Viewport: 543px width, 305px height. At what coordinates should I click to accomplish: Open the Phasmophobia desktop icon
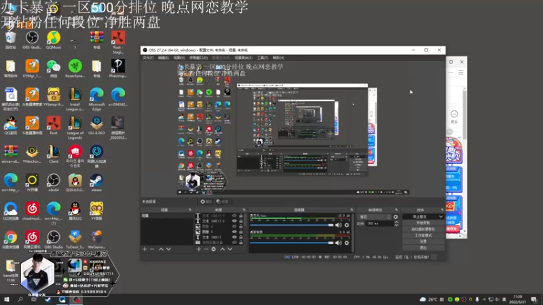pyautogui.click(x=118, y=68)
